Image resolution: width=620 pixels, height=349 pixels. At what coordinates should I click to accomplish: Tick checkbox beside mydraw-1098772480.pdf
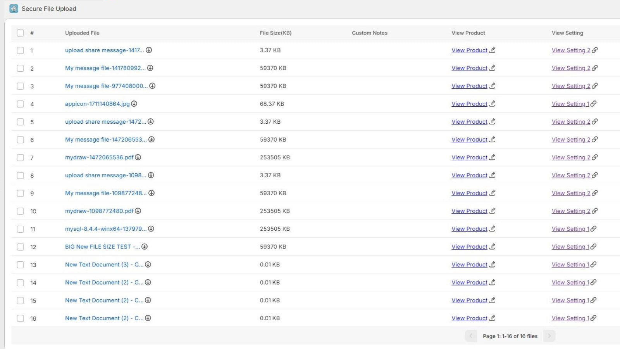click(x=21, y=211)
